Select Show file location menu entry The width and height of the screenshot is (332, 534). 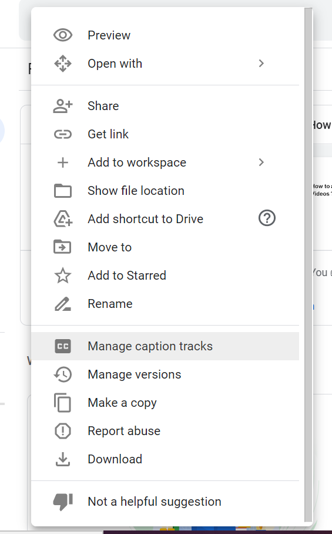tap(165, 191)
